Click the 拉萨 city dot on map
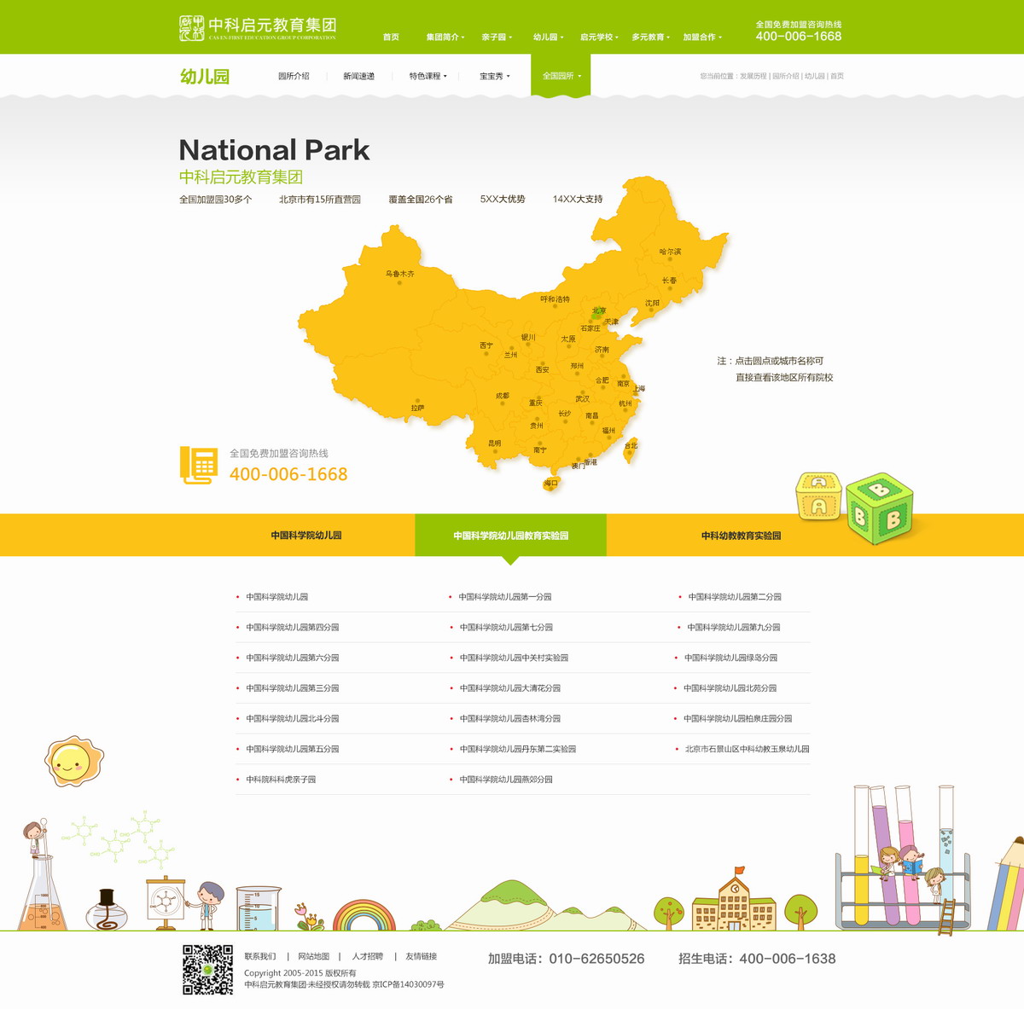This screenshot has height=1009, width=1024. (417, 400)
